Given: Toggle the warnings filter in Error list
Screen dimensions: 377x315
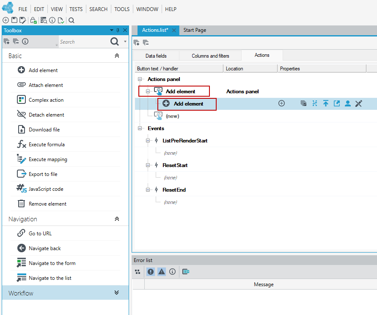Looking at the screenshot, I should pos(162,272).
